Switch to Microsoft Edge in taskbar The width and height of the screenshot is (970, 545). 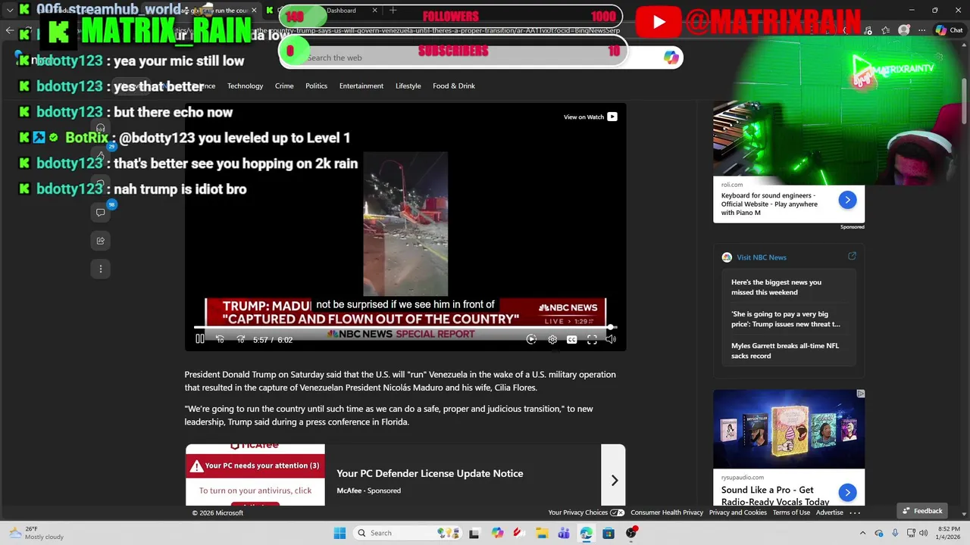pos(586,533)
